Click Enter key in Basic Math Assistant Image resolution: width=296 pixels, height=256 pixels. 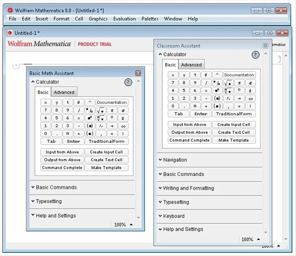[x=74, y=141]
